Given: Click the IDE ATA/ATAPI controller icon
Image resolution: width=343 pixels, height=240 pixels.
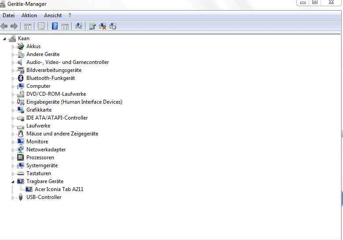Looking at the screenshot, I should click(21, 118).
